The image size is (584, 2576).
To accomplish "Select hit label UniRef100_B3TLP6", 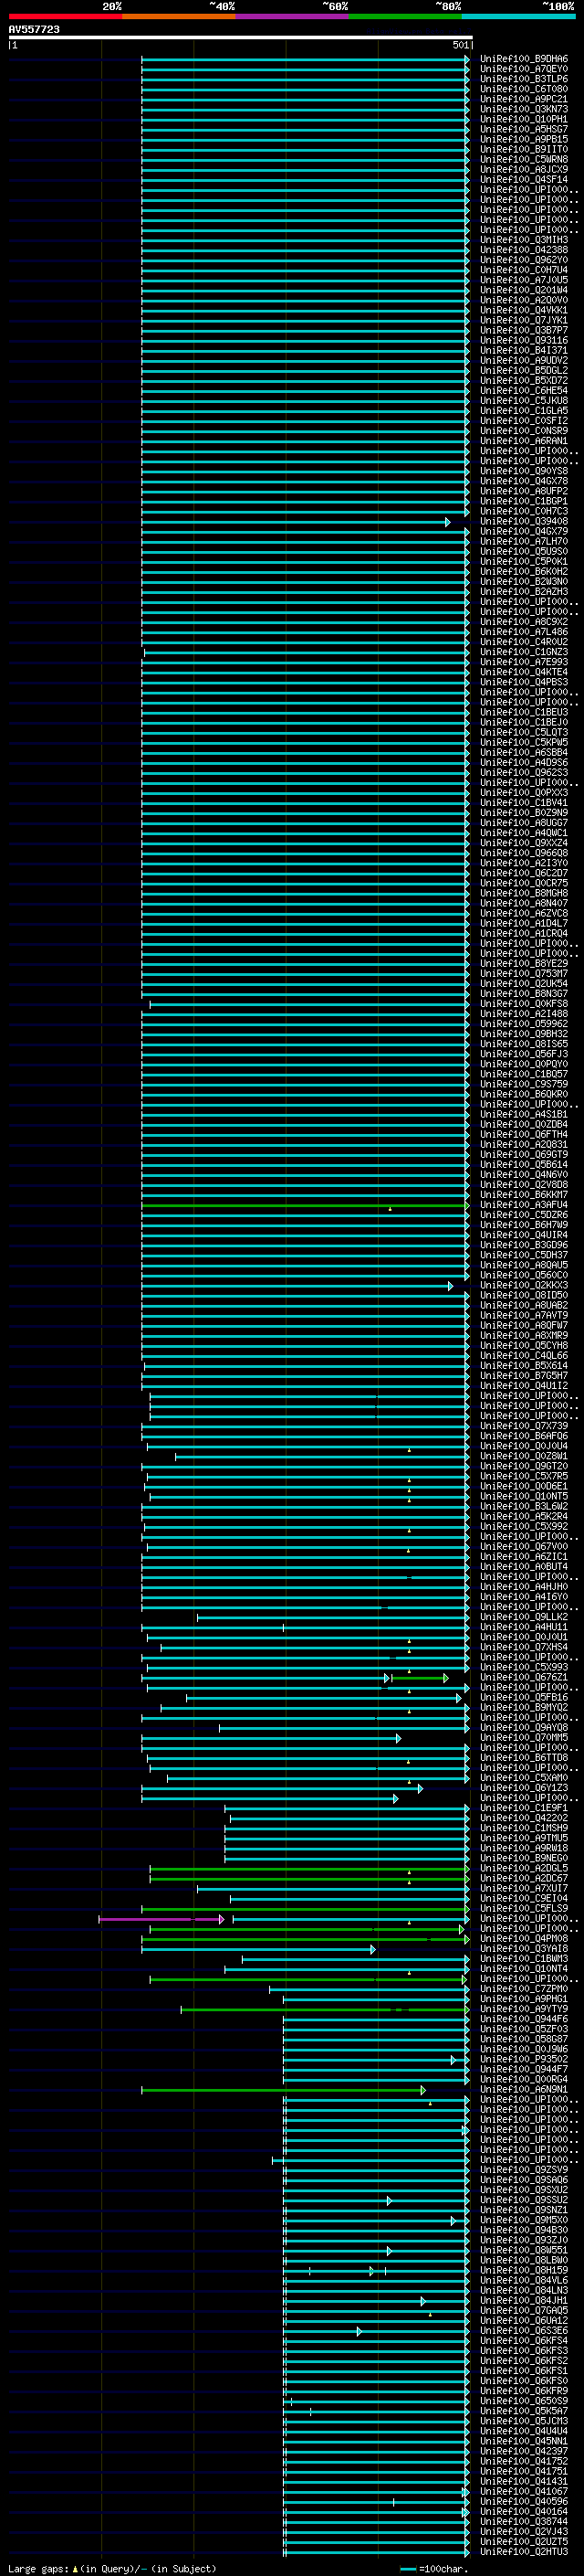I will pyautogui.click(x=524, y=79).
